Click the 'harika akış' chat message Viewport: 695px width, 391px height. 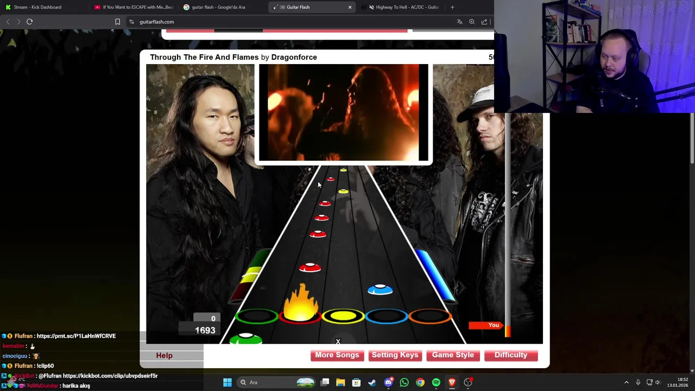pos(76,386)
